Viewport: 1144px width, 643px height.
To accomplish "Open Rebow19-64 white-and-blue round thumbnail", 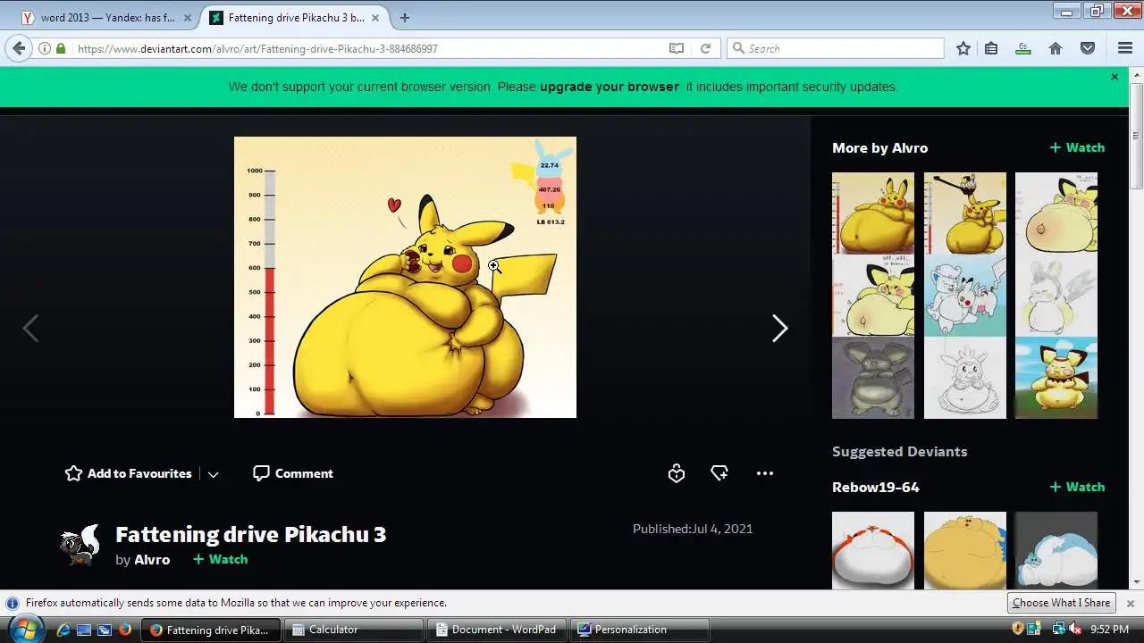I will 1056,550.
